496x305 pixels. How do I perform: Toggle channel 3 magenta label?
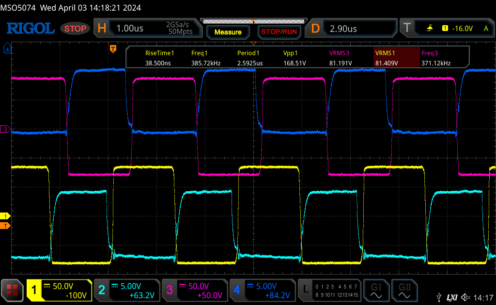[170, 290]
